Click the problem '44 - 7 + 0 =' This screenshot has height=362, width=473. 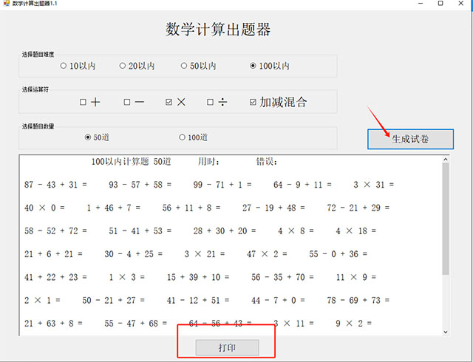point(278,301)
